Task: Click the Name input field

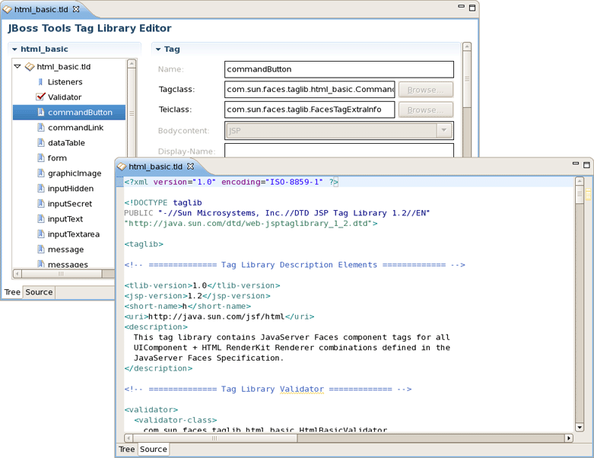Action: [x=338, y=69]
